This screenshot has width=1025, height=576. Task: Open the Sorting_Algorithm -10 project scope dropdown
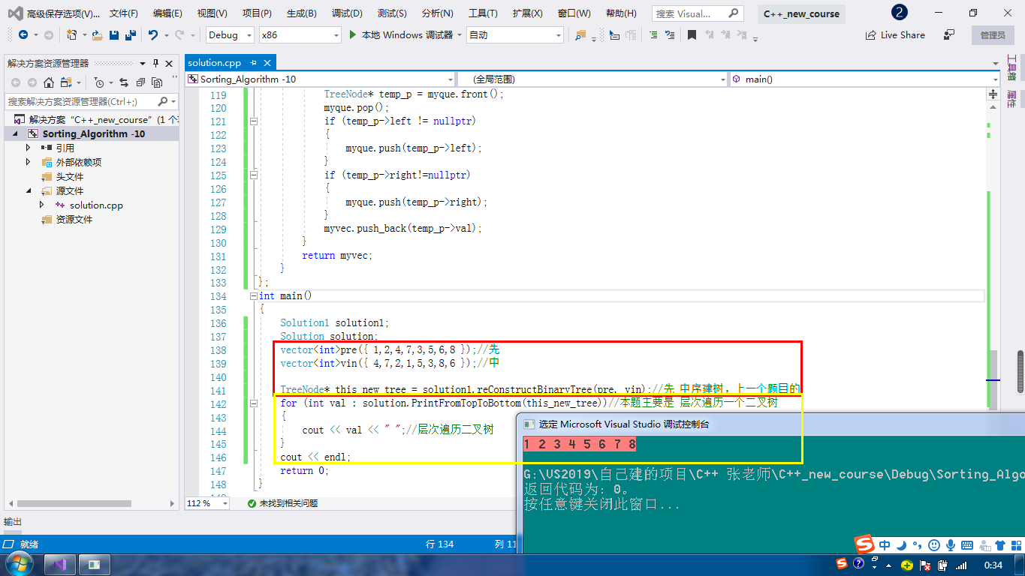pos(321,79)
